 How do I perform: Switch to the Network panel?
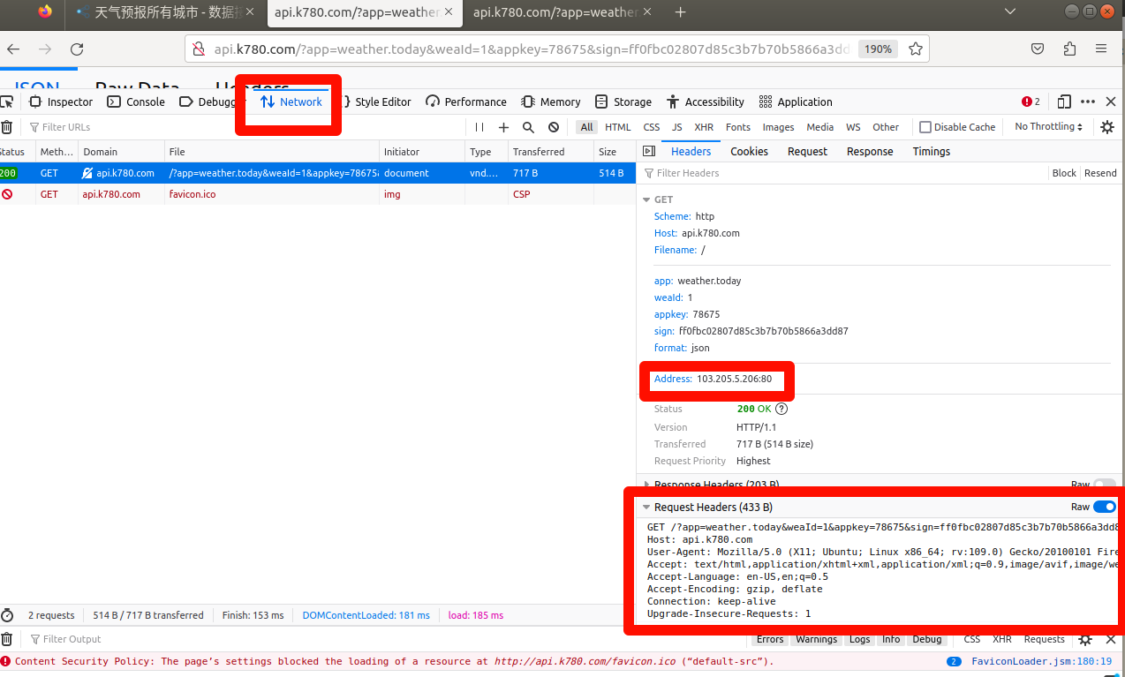[x=291, y=102]
